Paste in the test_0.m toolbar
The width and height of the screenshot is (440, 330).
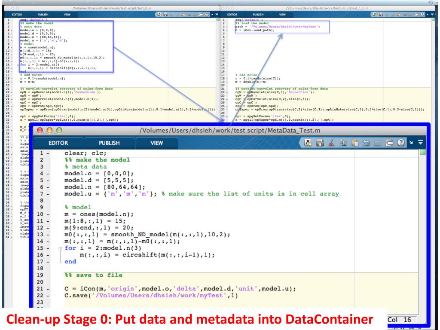click(183, 14)
